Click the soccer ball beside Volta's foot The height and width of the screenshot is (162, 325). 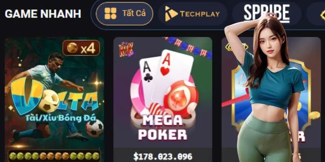click(95, 128)
